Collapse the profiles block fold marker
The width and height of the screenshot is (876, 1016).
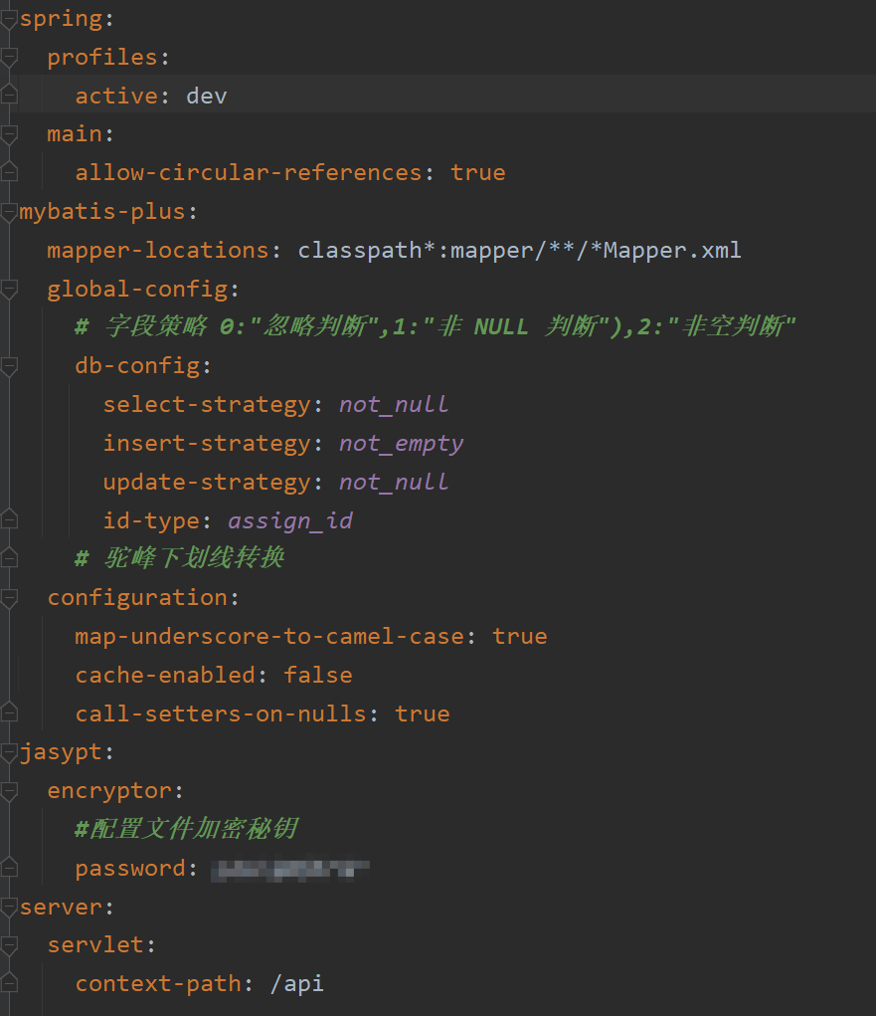click(x=9, y=58)
